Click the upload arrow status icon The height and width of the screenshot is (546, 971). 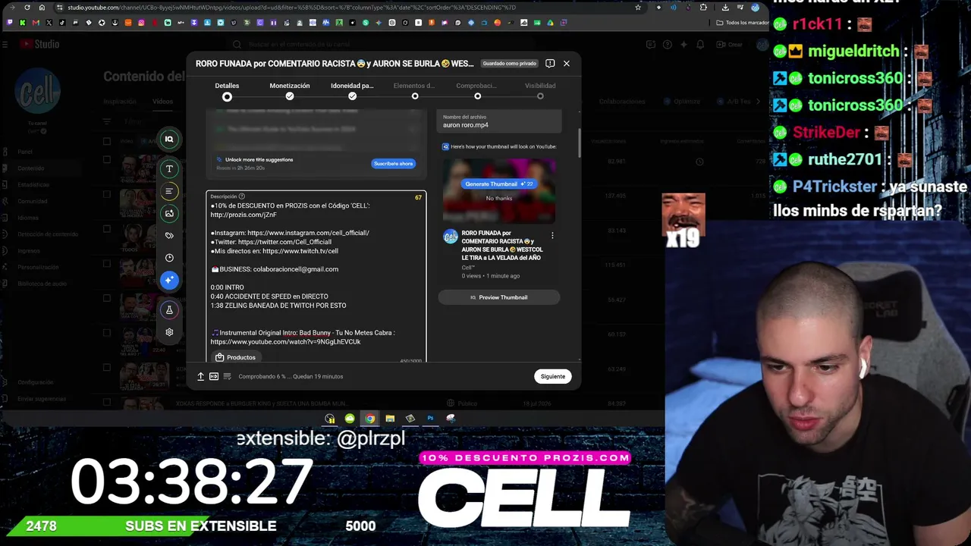tap(200, 376)
